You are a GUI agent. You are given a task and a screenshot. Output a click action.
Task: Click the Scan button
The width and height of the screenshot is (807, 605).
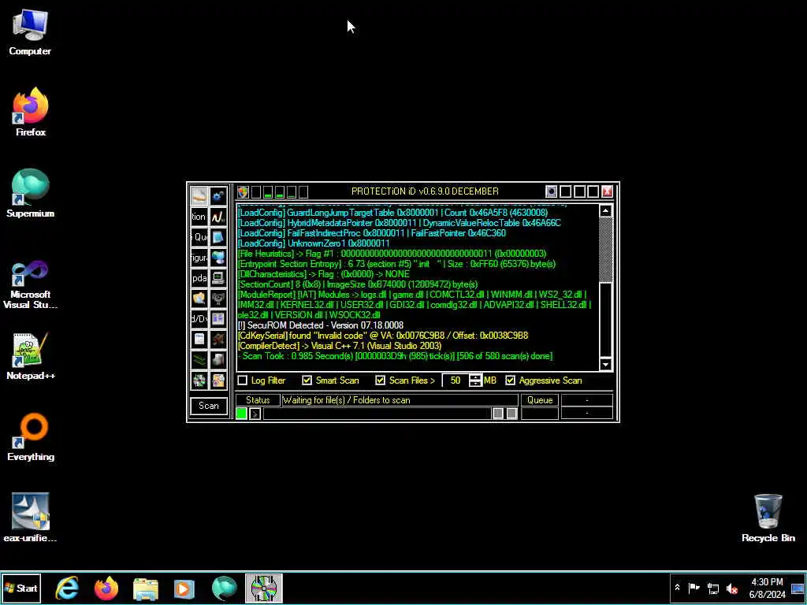[x=208, y=406]
